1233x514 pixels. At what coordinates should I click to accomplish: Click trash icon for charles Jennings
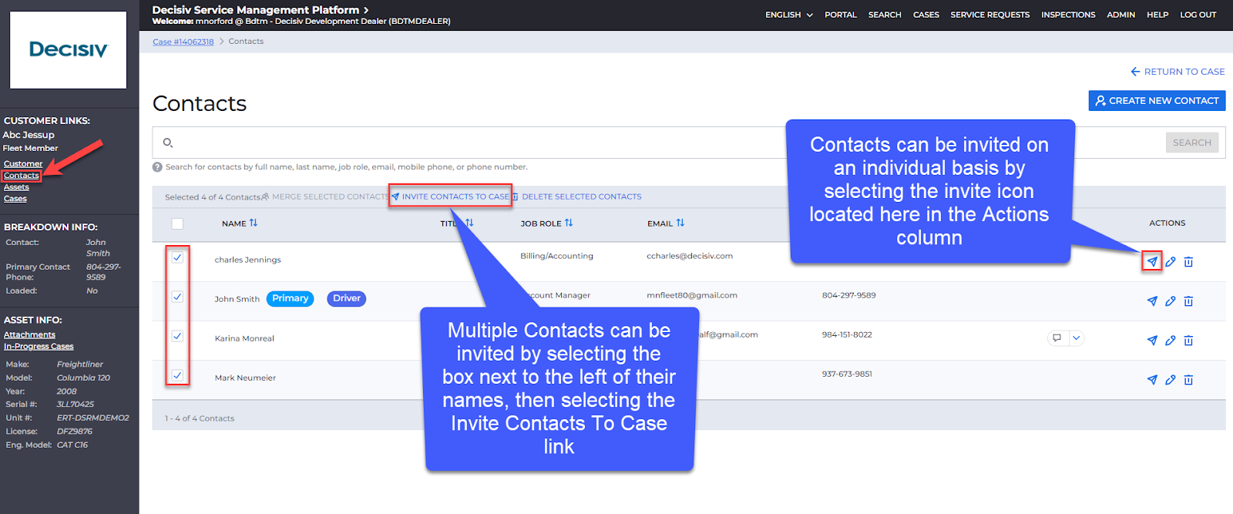click(x=1188, y=262)
